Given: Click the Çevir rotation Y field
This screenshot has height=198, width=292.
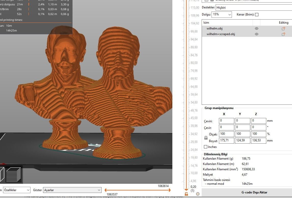Looking at the screenshot, I should [x=242, y=127].
